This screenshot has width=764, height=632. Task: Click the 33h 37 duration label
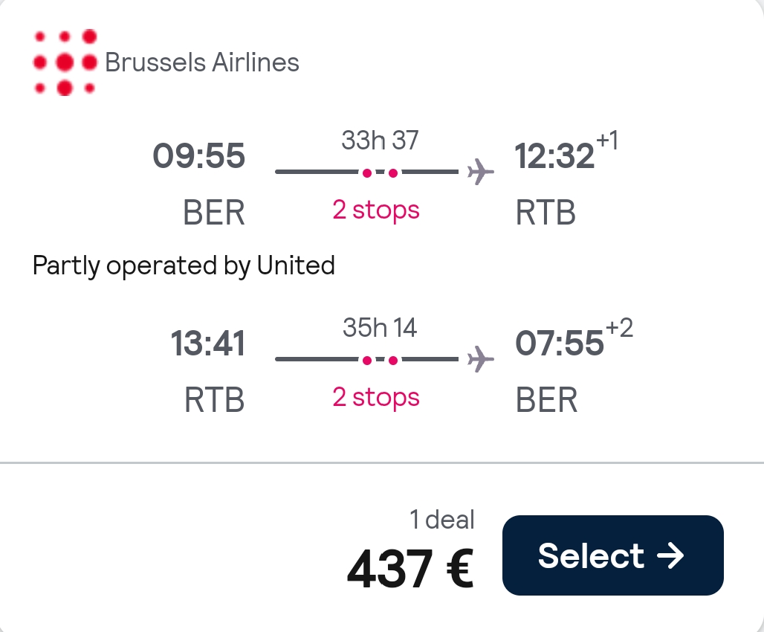pyautogui.click(x=380, y=140)
